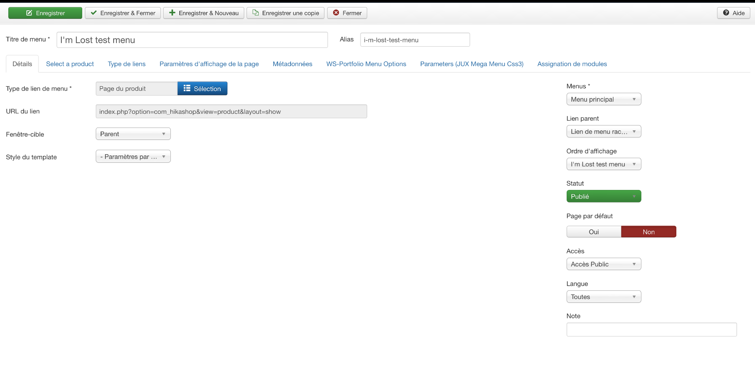Open WS-Portfolio Menu Options tab
Screen dimensions: 755x372
366,64
